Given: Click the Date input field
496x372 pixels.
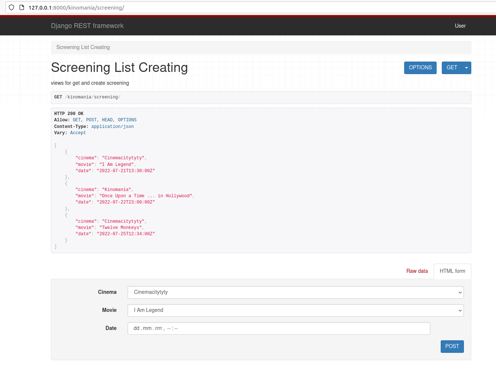Looking at the screenshot, I should 279,328.
